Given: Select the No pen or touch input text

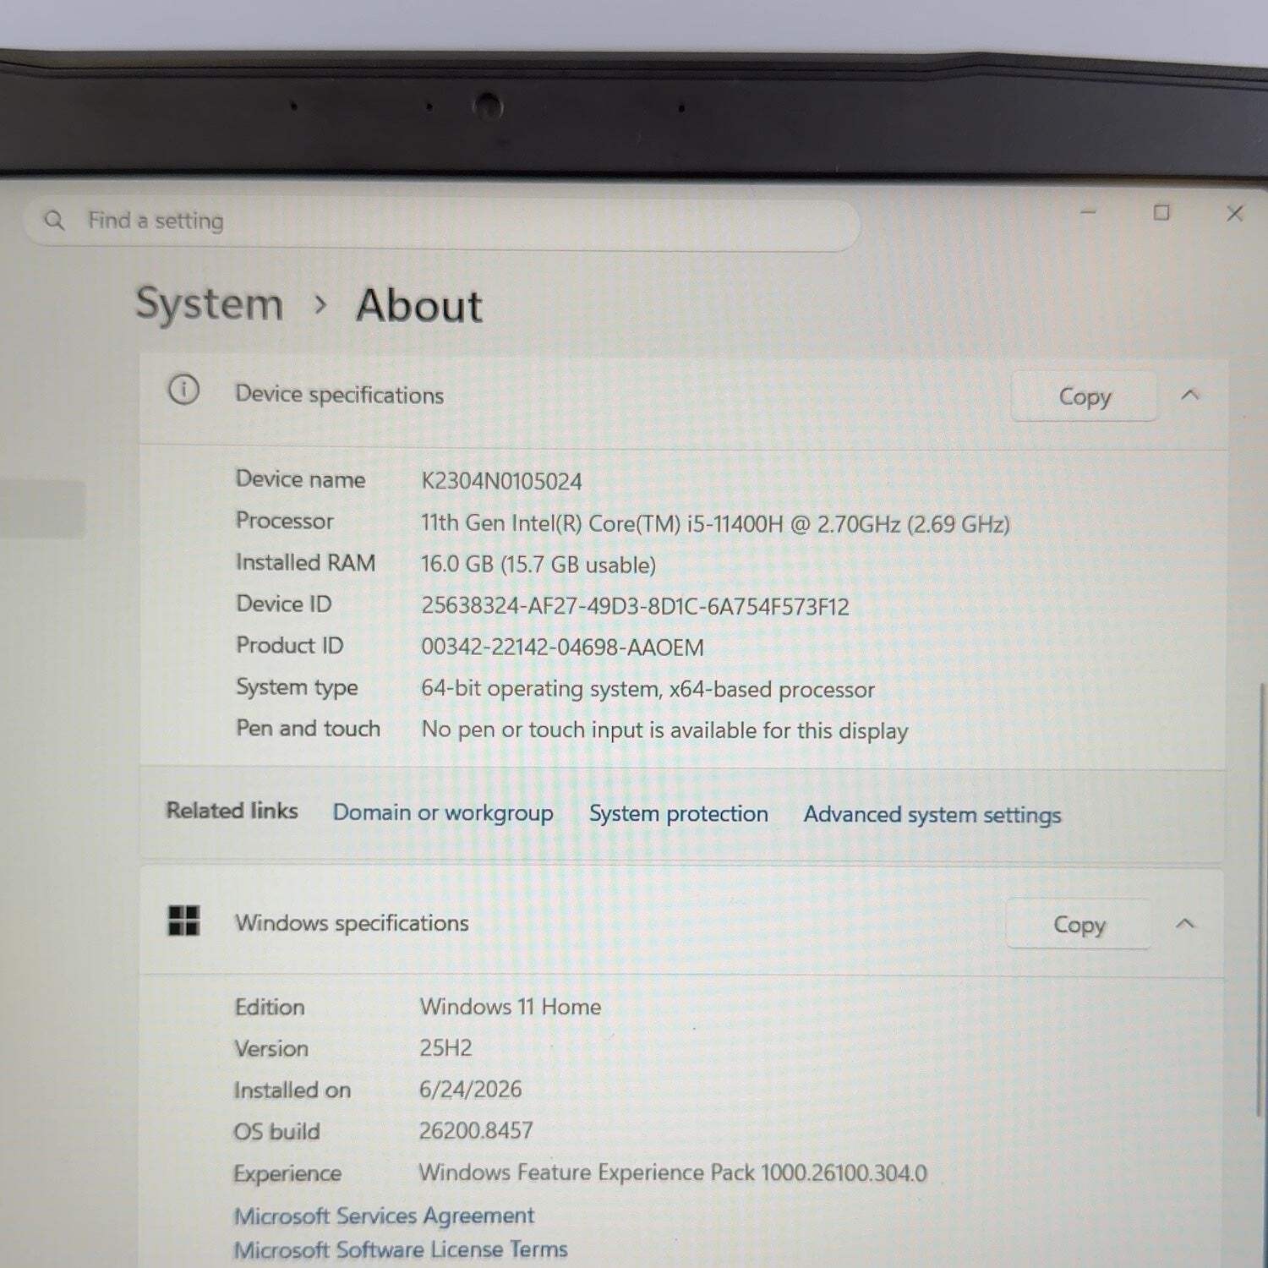Looking at the screenshot, I should [x=664, y=730].
